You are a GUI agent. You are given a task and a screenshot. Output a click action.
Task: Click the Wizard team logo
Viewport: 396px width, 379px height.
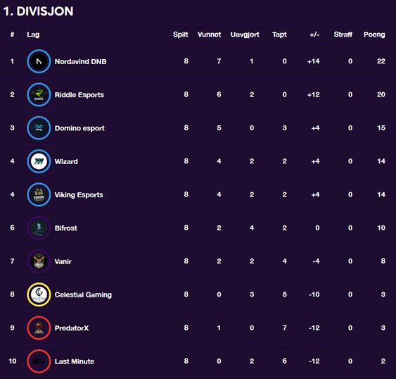[x=39, y=161]
